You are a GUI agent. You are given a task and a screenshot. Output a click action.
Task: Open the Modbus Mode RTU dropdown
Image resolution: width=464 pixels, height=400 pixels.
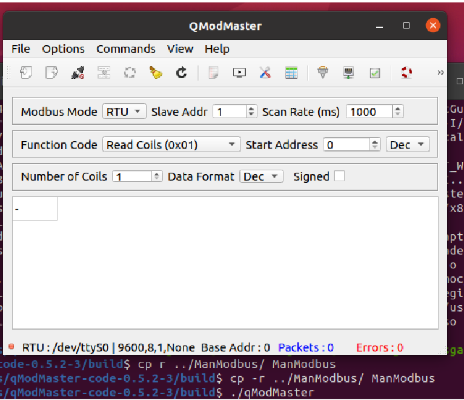coord(124,112)
